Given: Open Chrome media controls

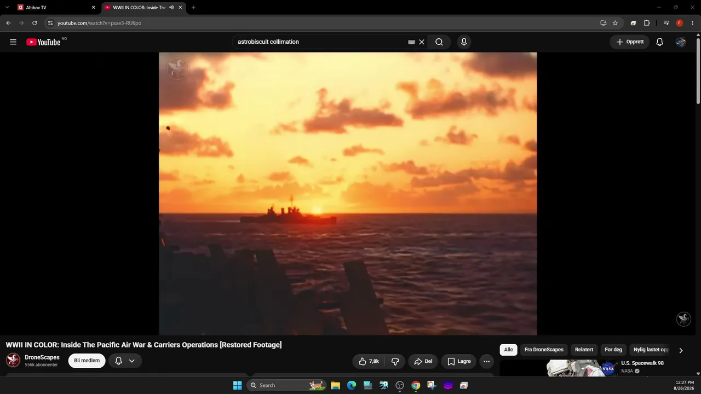Looking at the screenshot, I should coord(666,23).
